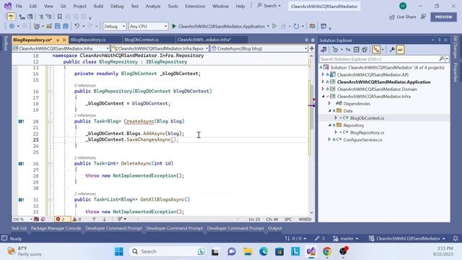
Task: Toggle the Solution Explorer file nesting button
Action: [376, 50]
